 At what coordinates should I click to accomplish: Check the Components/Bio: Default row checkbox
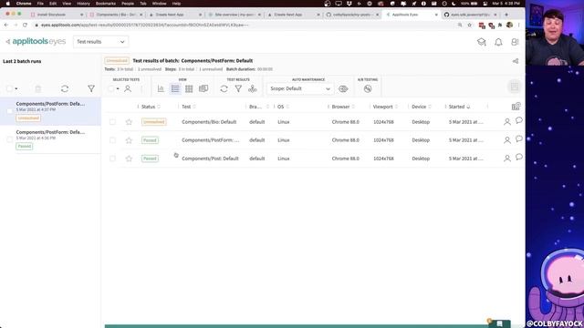click(112, 122)
